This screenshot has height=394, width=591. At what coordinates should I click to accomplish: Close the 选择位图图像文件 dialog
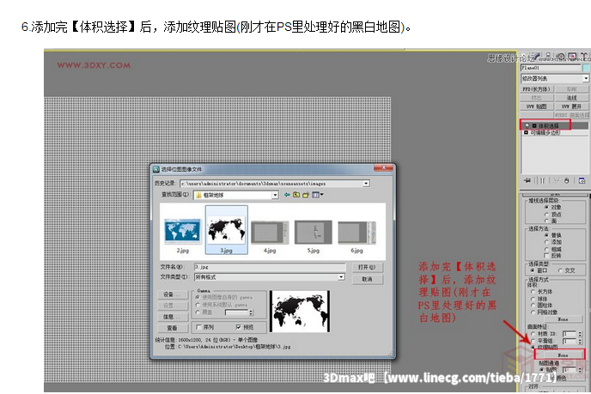[383, 168]
